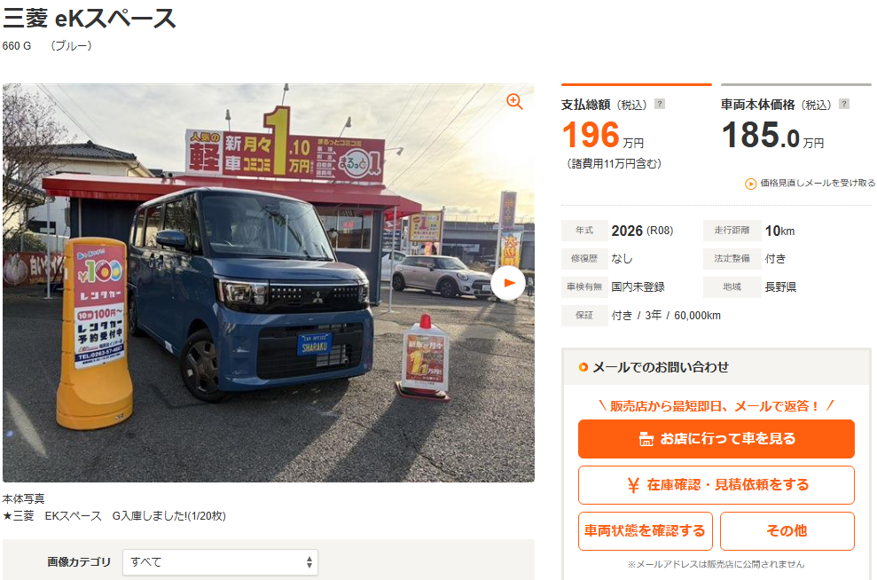
Task: Click the main blue eK Space car photo
Action: coord(269,283)
